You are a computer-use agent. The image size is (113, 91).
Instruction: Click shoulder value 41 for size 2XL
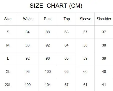(104, 85)
